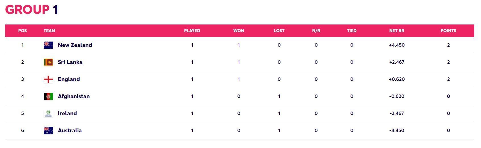The width and height of the screenshot is (481, 148).
Task: Click the Ireland cricket logo icon
Action: pyautogui.click(x=48, y=113)
